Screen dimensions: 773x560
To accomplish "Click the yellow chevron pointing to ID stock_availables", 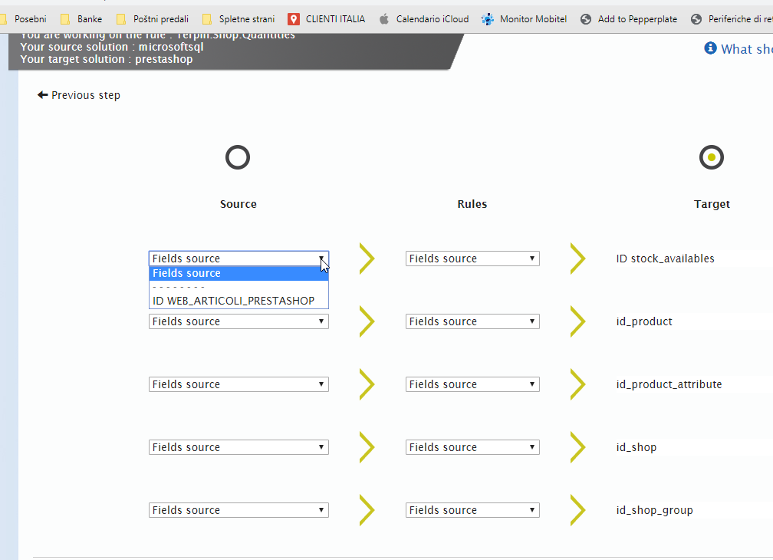I will [577, 259].
